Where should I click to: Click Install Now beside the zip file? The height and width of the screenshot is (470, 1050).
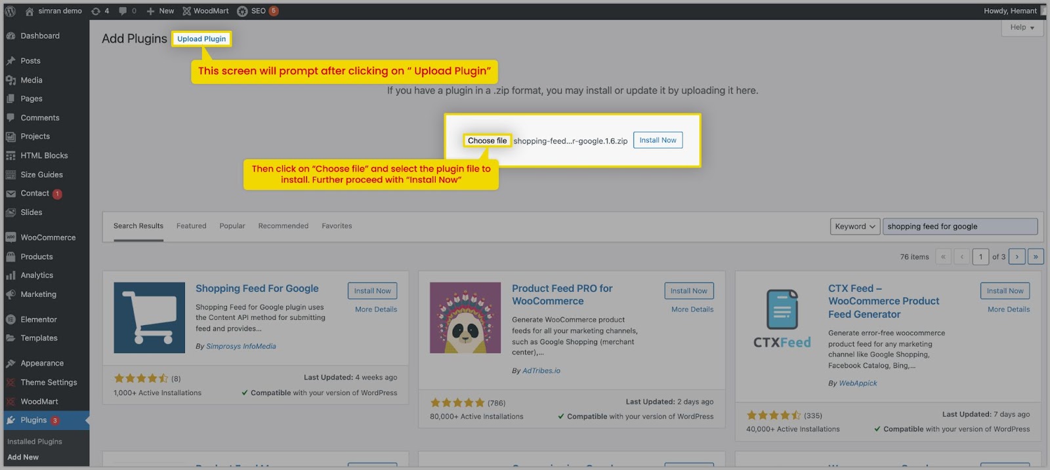[658, 140]
